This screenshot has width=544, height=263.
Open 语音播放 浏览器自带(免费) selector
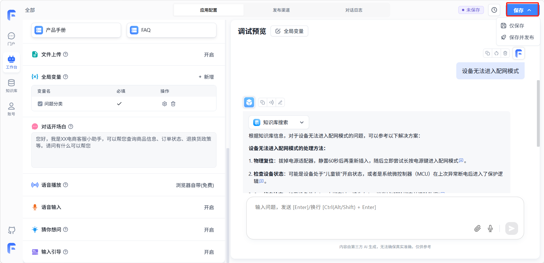click(x=195, y=185)
